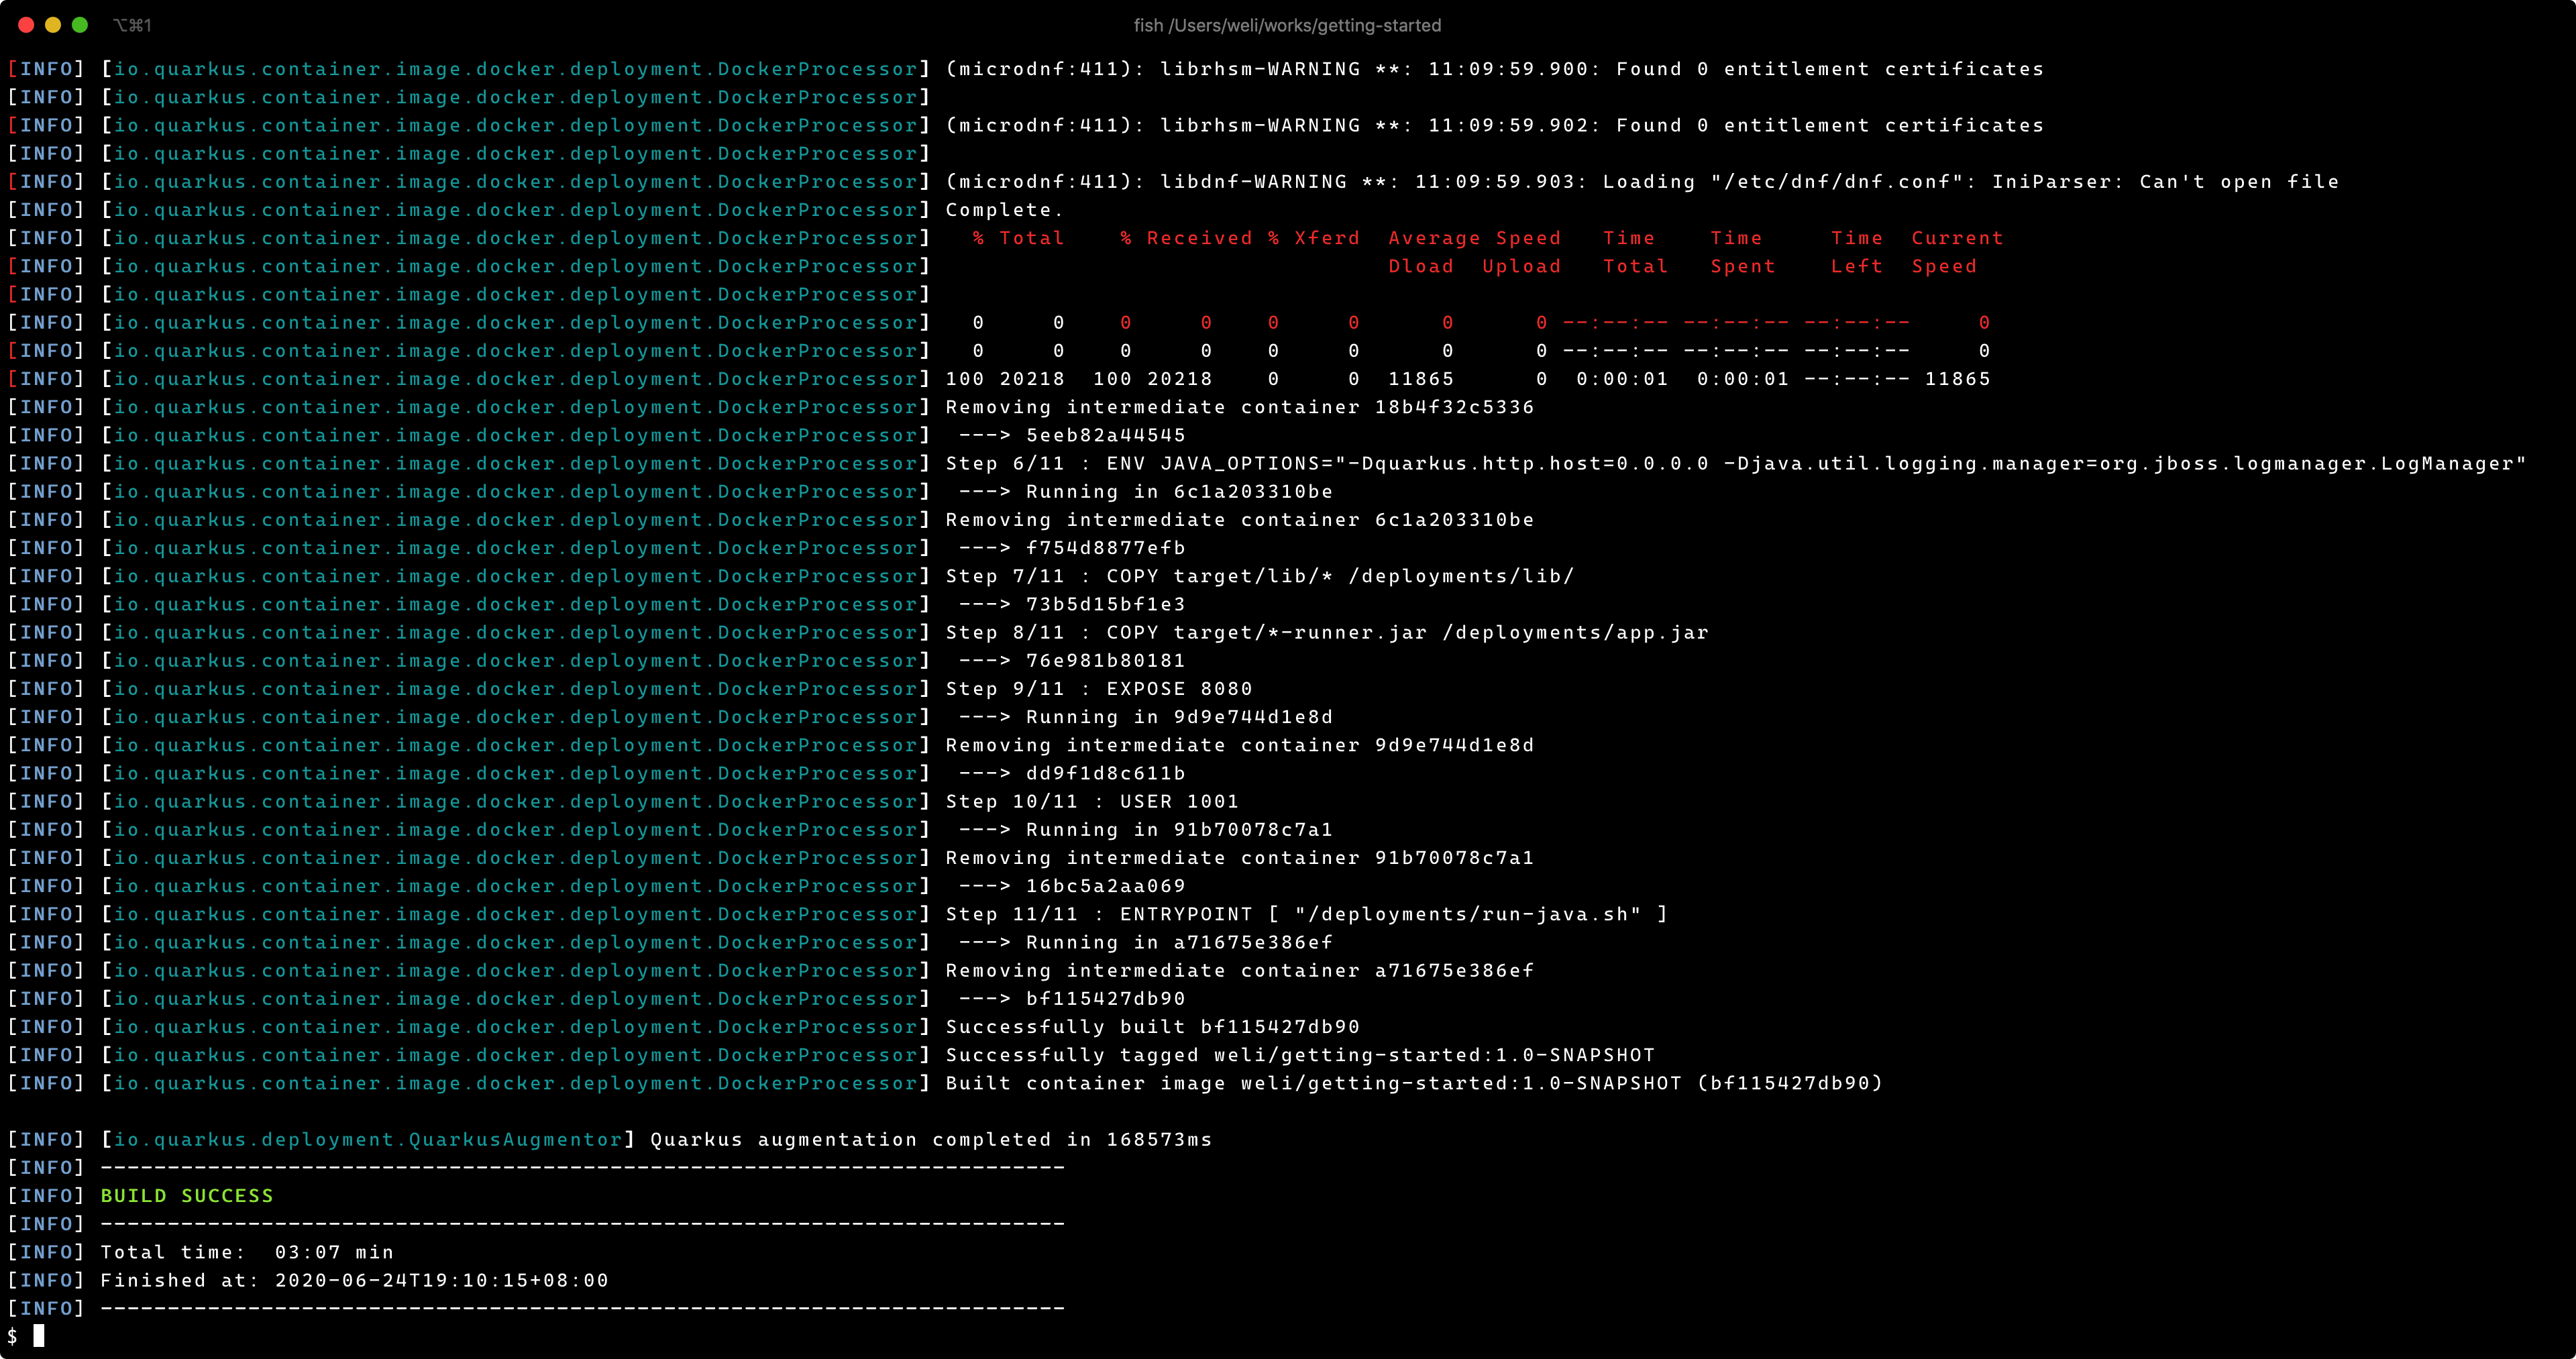Click the yellow minimize window button
Screen dimensions: 2576x1359
[53, 25]
